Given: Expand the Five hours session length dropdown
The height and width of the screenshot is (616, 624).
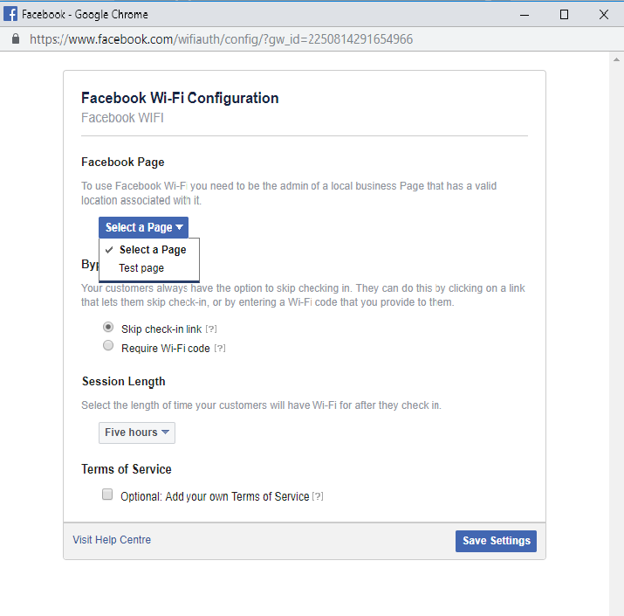Looking at the screenshot, I should click(x=137, y=433).
